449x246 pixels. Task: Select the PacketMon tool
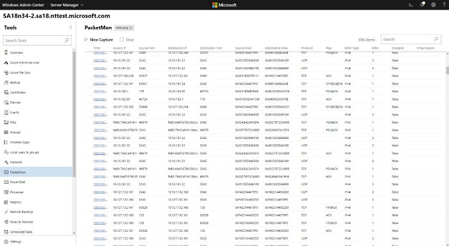36,172
